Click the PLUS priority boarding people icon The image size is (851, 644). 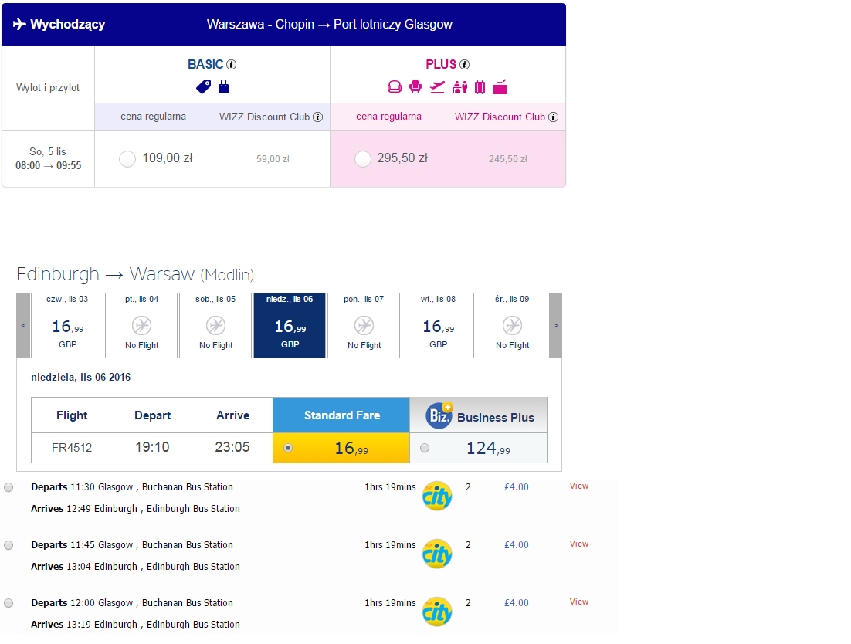point(460,86)
